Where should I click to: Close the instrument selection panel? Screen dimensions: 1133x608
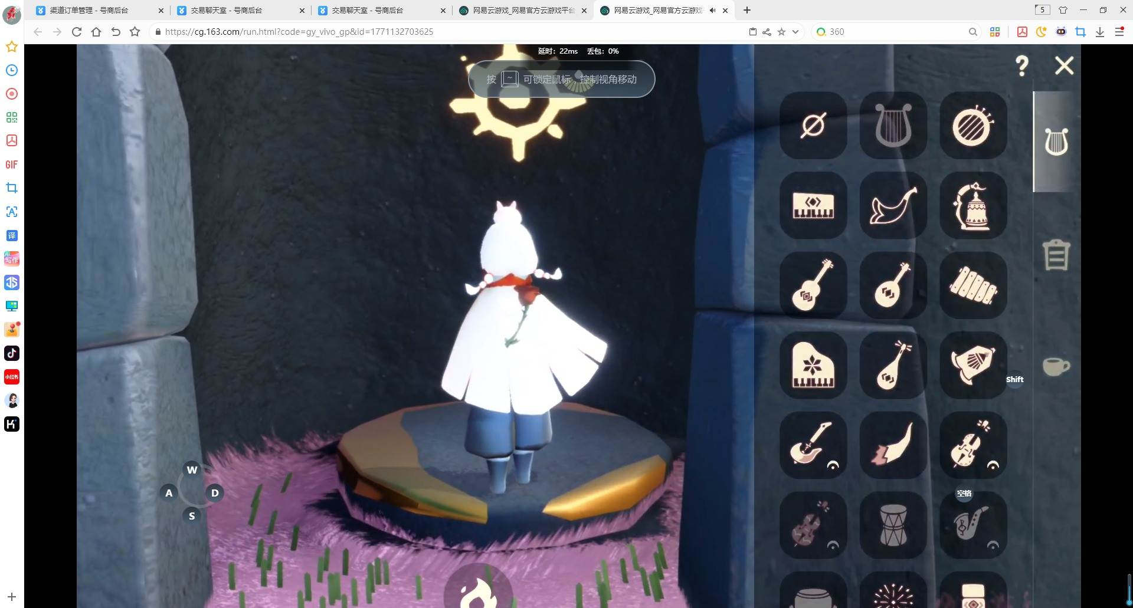click(x=1064, y=65)
